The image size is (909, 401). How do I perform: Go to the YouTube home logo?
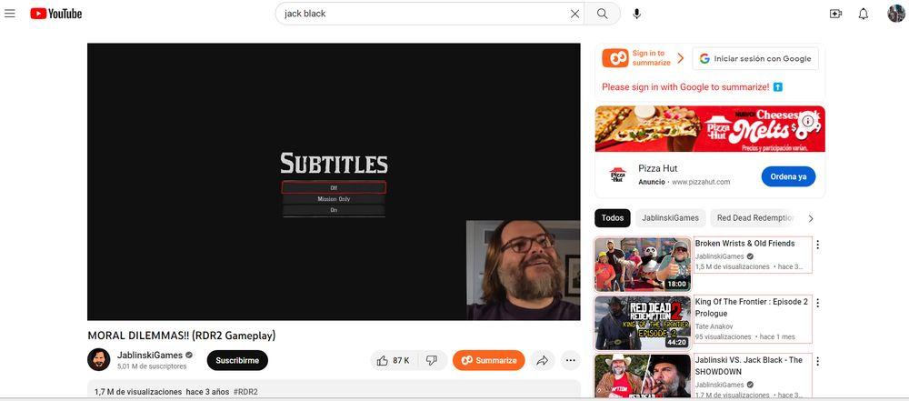pos(56,14)
